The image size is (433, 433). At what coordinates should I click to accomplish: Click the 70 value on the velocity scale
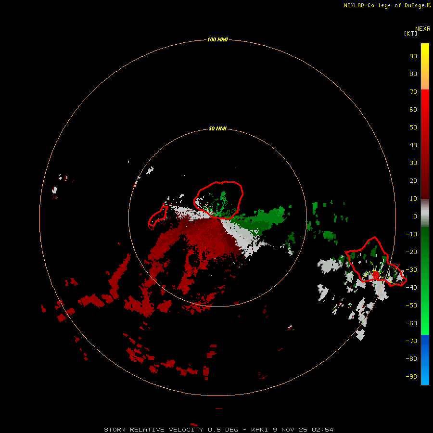click(x=413, y=92)
